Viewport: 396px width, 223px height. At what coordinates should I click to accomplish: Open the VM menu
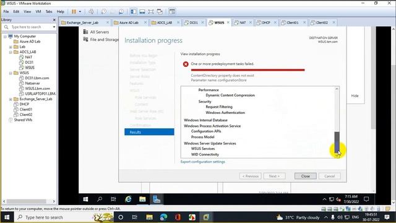click(x=38, y=12)
